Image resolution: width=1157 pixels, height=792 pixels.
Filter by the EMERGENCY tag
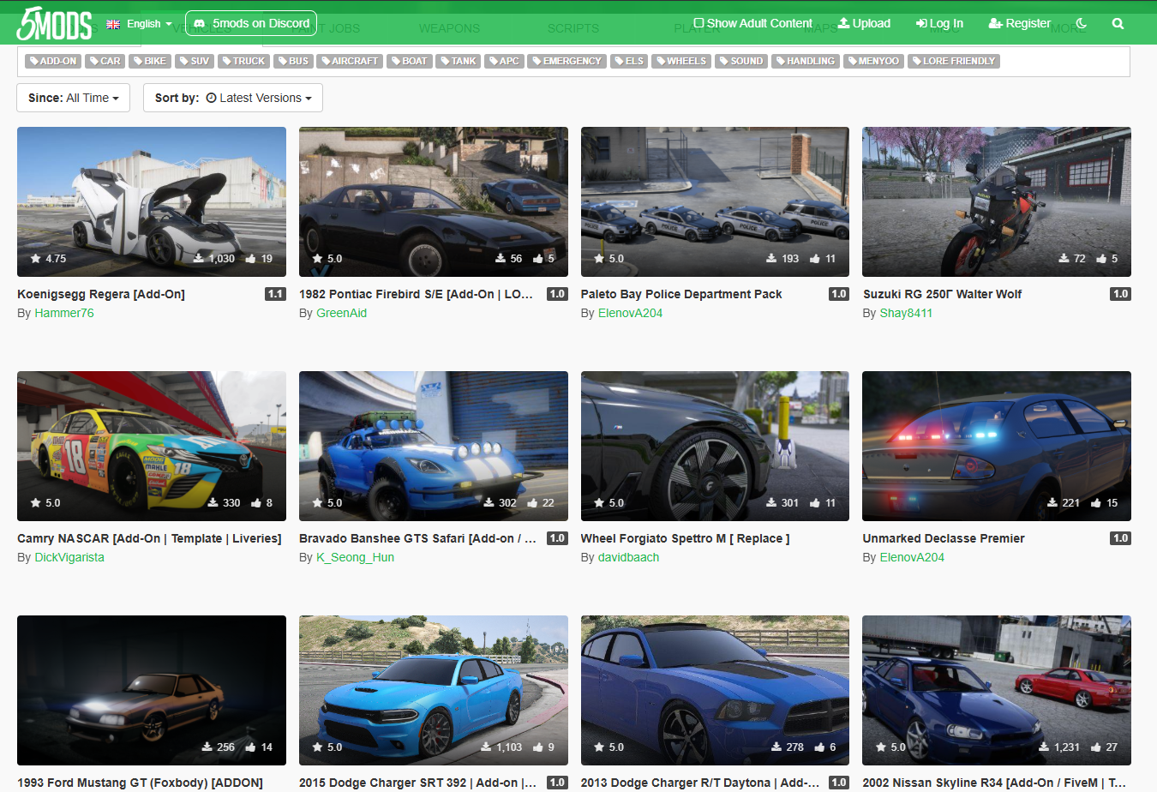click(x=567, y=61)
